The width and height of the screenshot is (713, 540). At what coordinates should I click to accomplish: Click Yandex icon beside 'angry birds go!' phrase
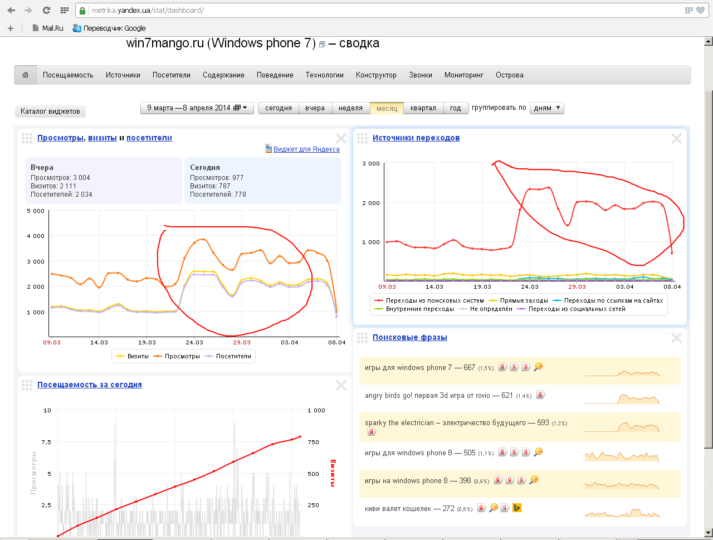540,395
